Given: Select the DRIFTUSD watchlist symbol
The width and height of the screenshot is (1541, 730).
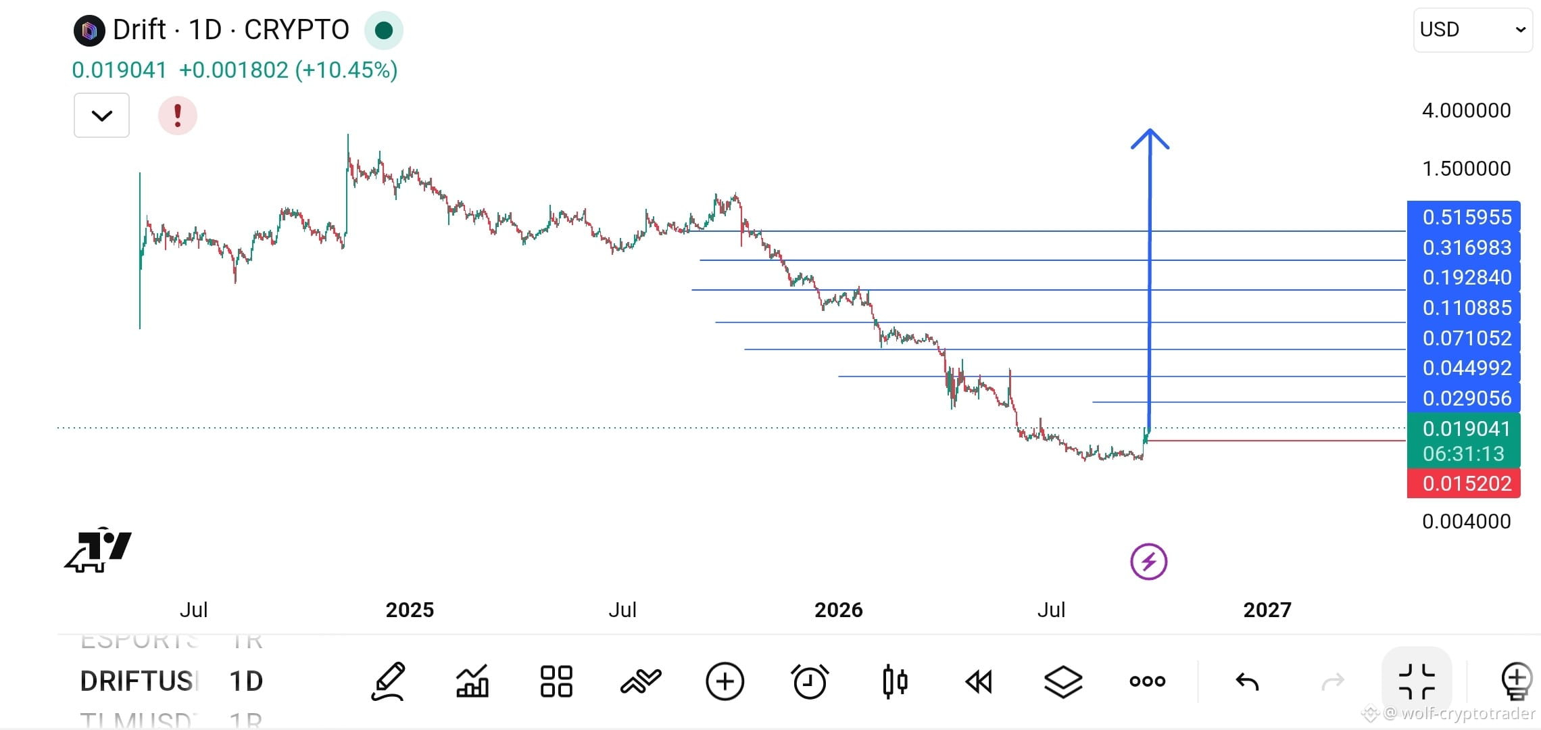Looking at the screenshot, I should [139, 681].
